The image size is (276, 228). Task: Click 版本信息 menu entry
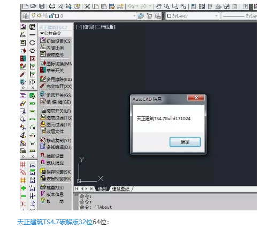pos(52,194)
